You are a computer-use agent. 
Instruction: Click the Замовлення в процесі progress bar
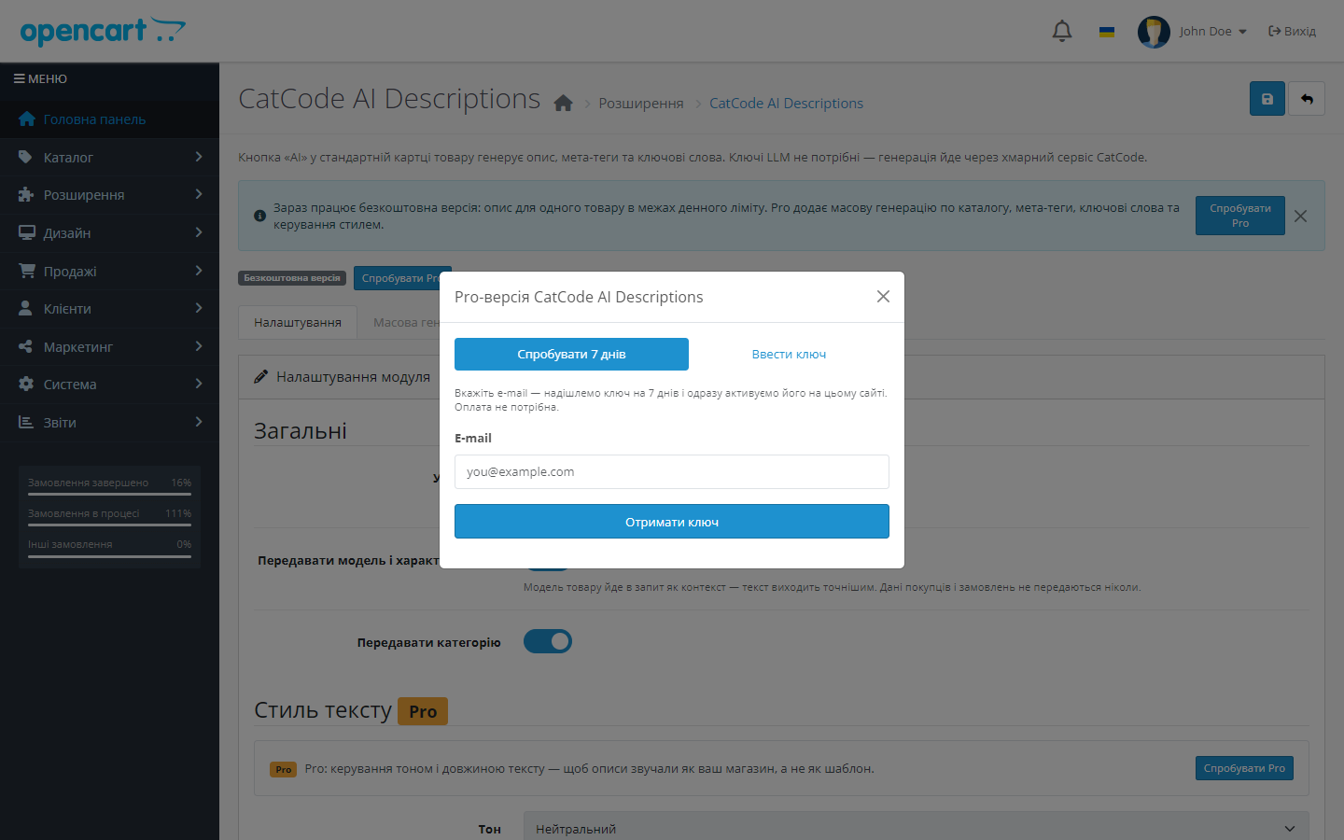pyautogui.click(x=109, y=525)
